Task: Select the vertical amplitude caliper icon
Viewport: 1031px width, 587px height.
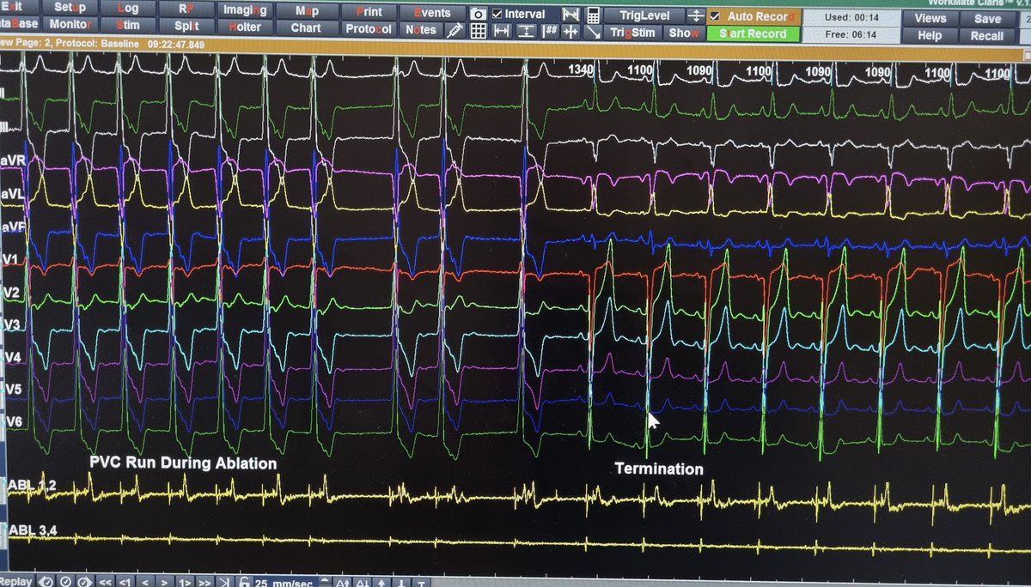Action: click(x=527, y=32)
